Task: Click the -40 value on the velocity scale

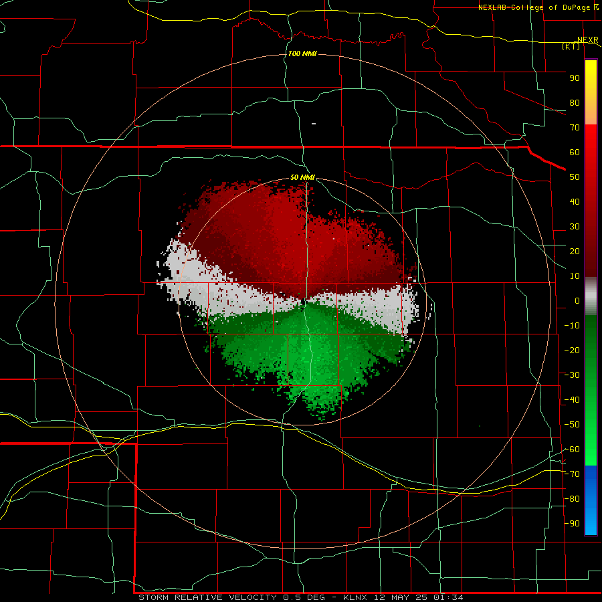Action: [x=572, y=400]
